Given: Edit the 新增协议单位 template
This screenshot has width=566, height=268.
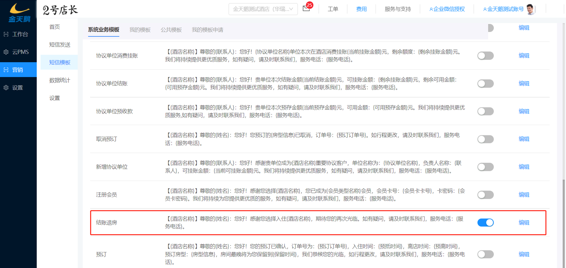Looking at the screenshot, I should 524,167.
